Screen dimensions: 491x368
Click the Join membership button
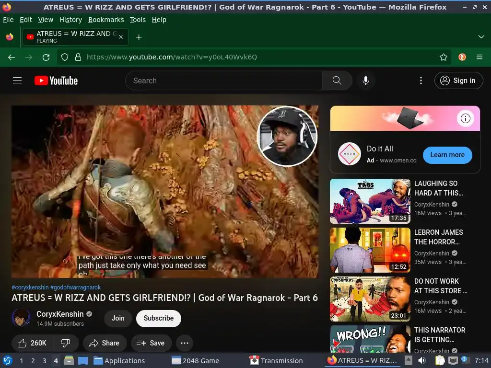click(118, 318)
